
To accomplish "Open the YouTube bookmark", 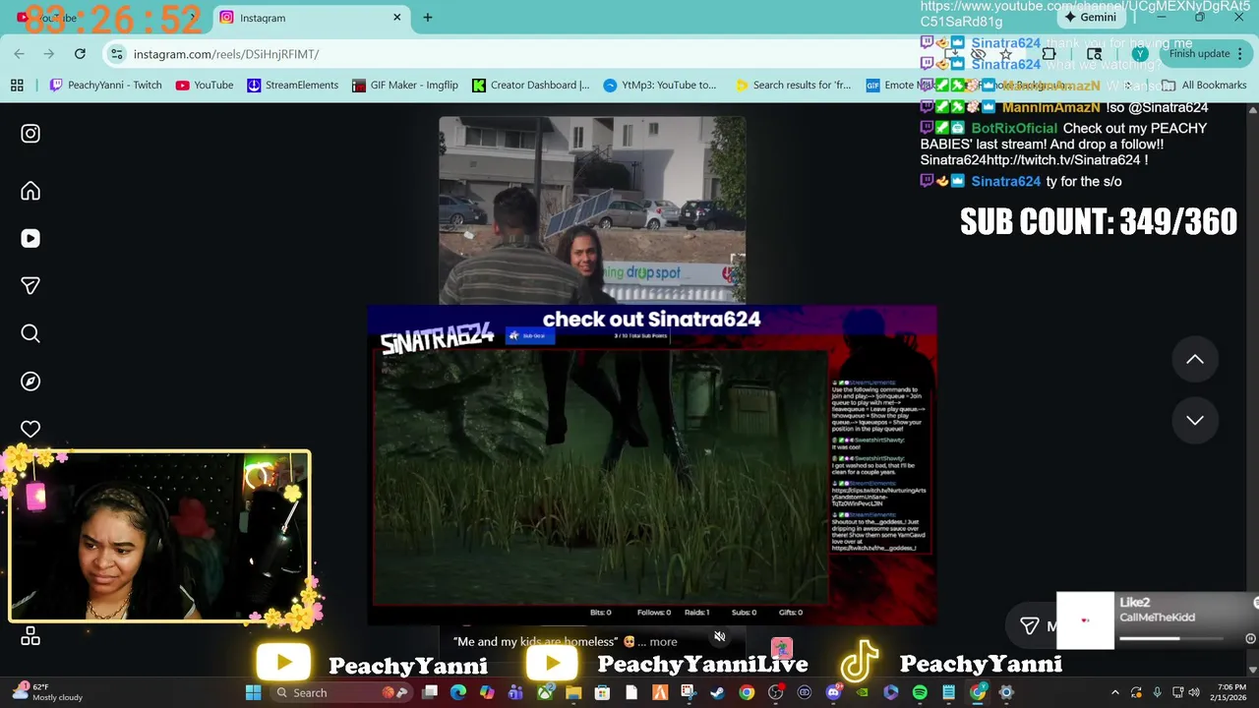I will (x=205, y=86).
